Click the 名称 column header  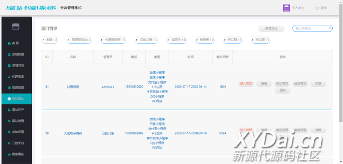pos(73,57)
